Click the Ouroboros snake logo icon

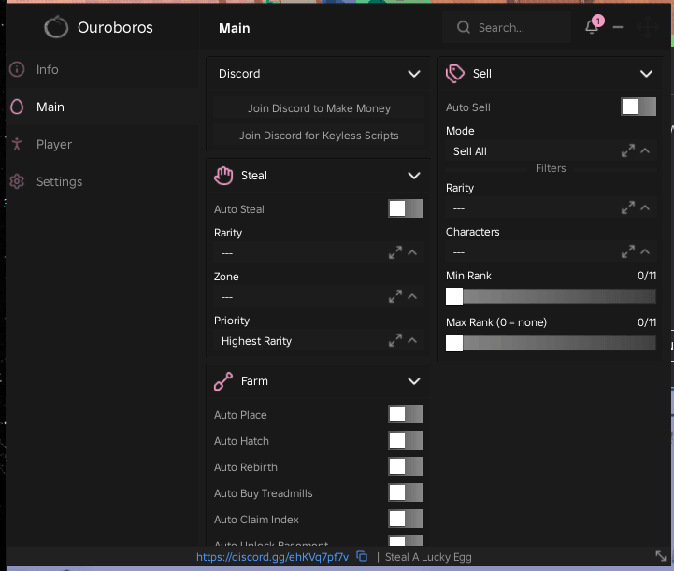[56, 27]
